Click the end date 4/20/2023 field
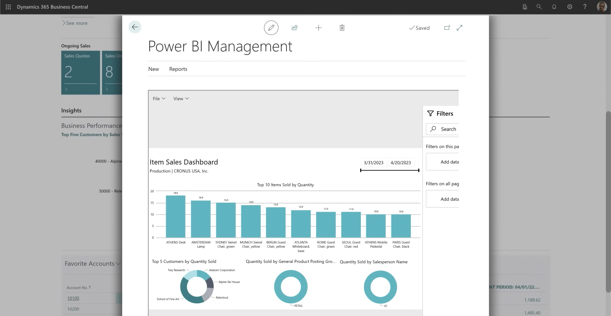Screen dimensions: 611x316 401,162
